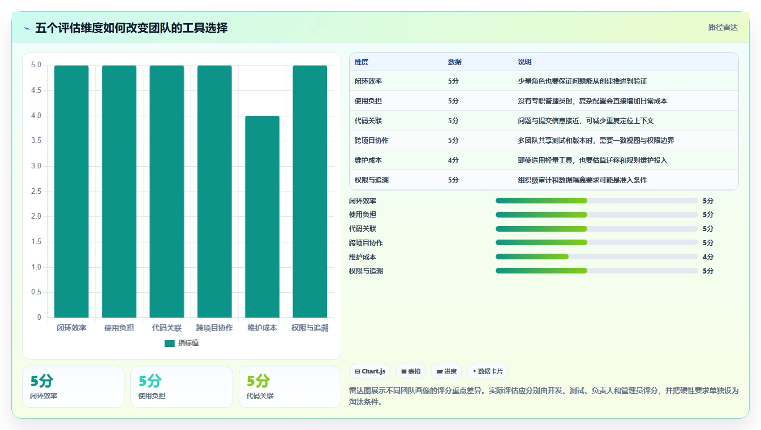Click the 2.5 y-axis tick label
Image resolution: width=761 pixels, height=430 pixels.
(36, 192)
